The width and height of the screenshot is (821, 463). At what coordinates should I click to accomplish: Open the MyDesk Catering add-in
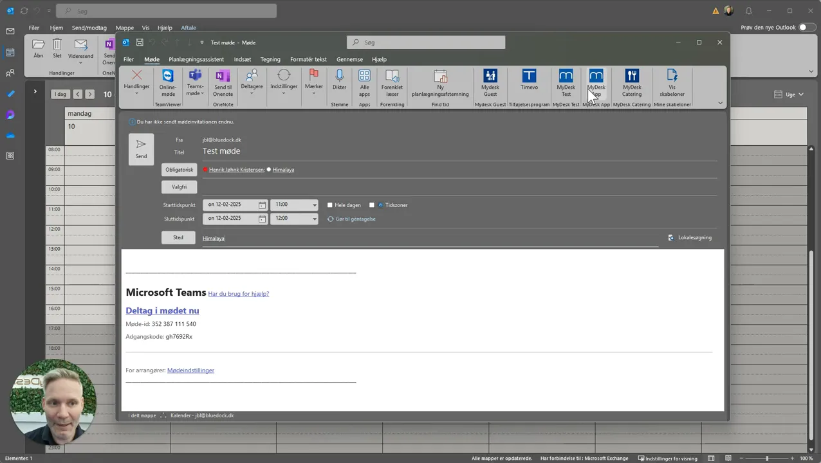point(632,83)
